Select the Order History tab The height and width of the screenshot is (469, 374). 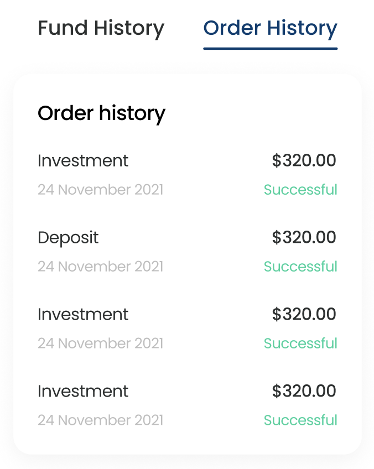point(270,28)
